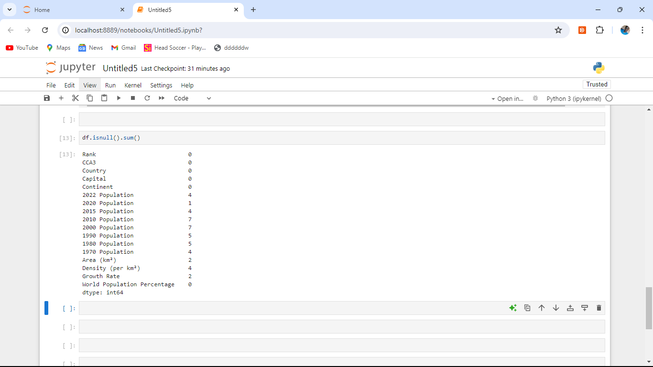View site information for localhost
This screenshot has height=367, width=653.
tap(66, 30)
